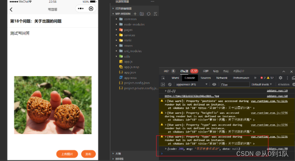The width and height of the screenshot is (295, 161).
Task: Open source link addans.vue:59
Action: 277,91
